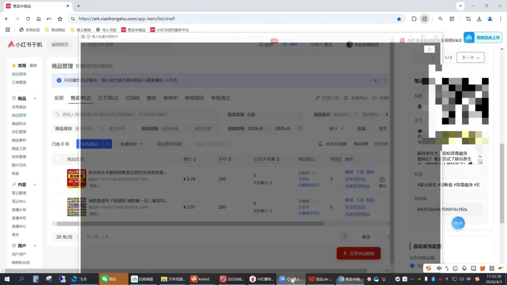Click the 下一个 → button
This screenshot has width=507, height=285.
coord(470,58)
